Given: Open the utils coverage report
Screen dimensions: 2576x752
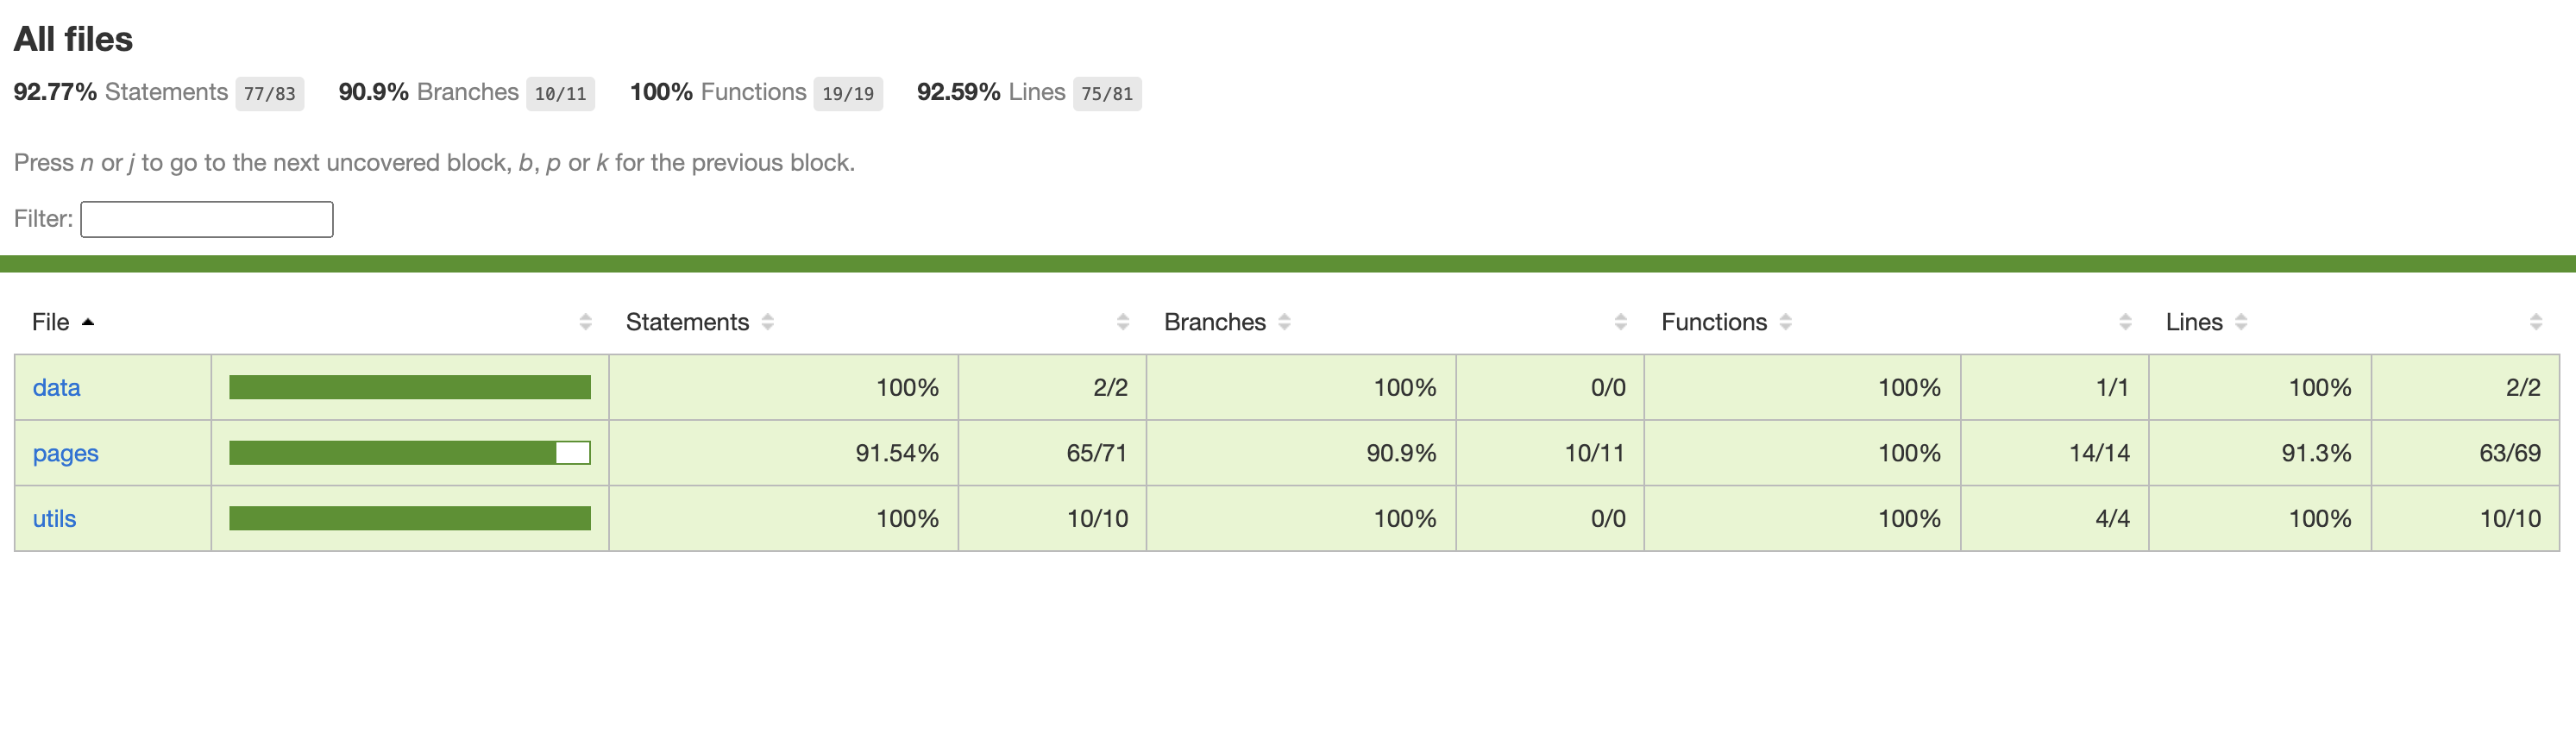Looking at the screenshot, I should [55, 518].
